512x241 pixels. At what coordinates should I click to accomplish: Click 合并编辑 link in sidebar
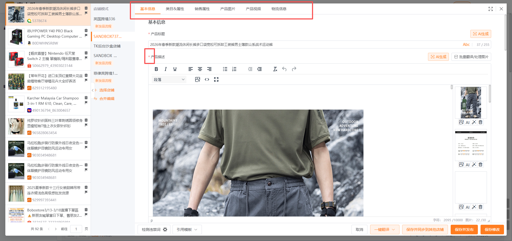coord(107,99)
